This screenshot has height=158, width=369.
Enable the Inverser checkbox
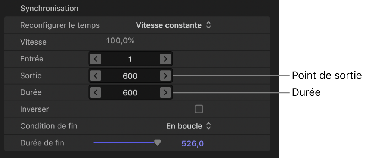click(199, 109)
